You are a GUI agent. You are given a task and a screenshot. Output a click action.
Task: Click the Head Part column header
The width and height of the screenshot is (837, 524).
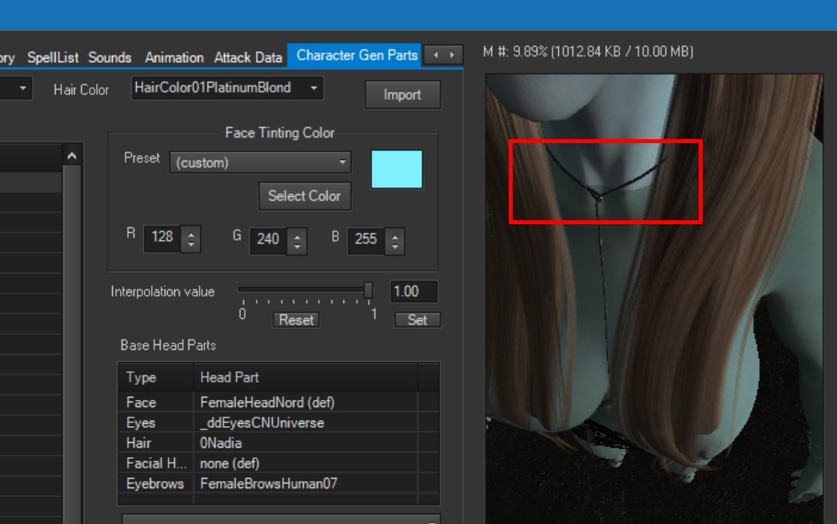(305, 378)
